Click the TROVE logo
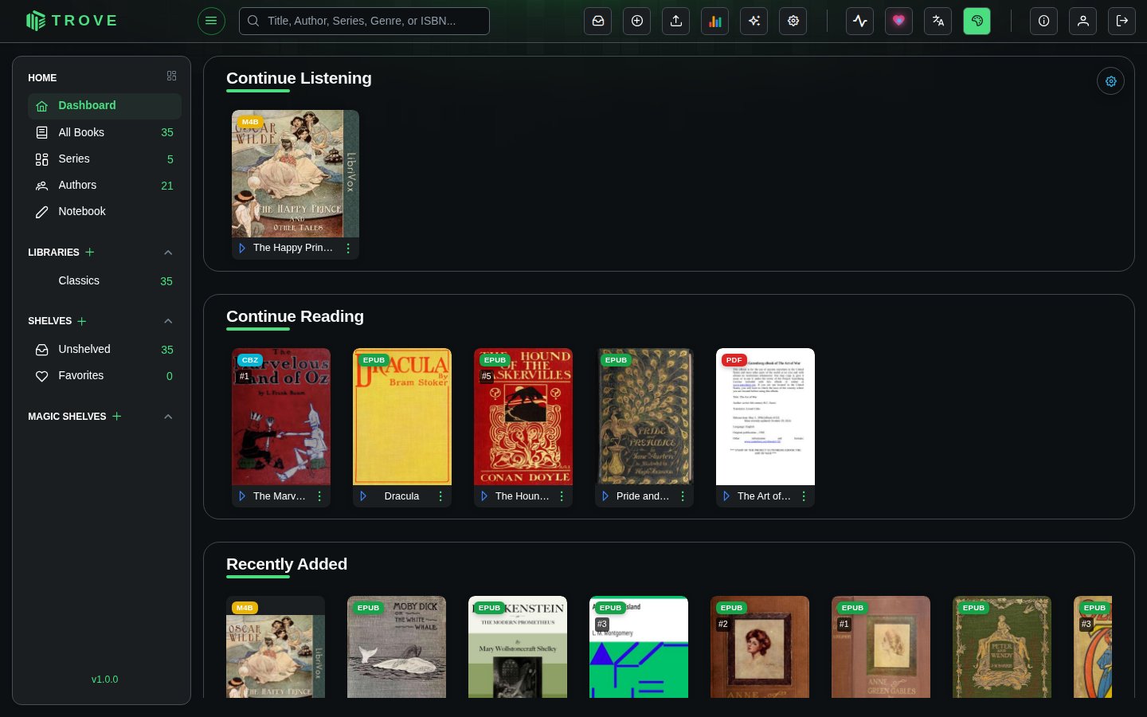 pos(72,21)
